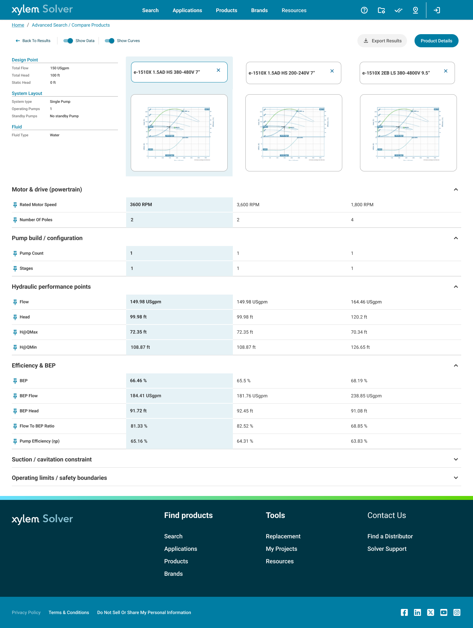Pin the BEP row

tap(15, 381)
